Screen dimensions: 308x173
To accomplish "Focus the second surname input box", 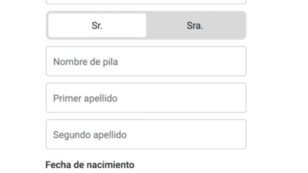I will [146, 134].
